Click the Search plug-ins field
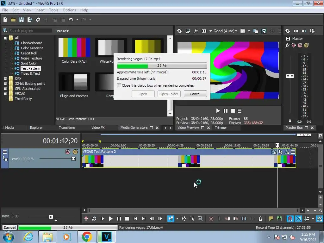324x243 pixels. (30, 31)
